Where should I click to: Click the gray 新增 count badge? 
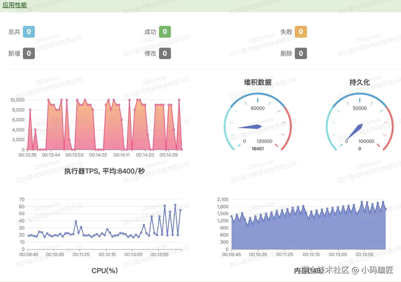(x=29, y=53)
